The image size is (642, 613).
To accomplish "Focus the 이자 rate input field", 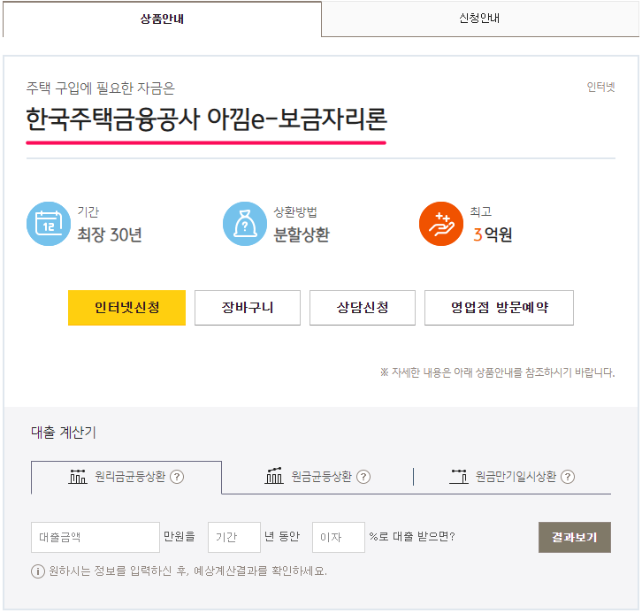I will pyautogui.click(x=339, y=537).
